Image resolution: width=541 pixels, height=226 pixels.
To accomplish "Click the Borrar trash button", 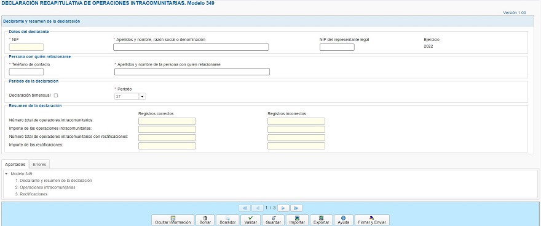I will tap(205, 220).
